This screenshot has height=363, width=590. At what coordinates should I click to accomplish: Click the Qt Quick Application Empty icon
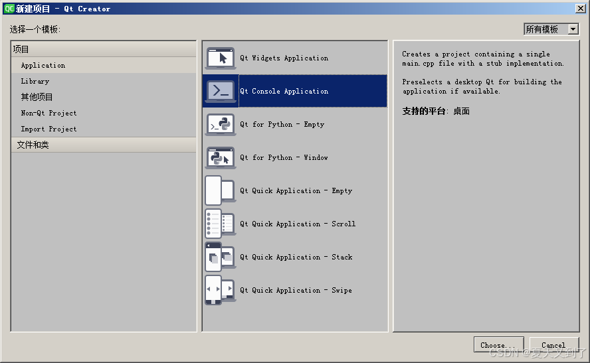(221, 190)
